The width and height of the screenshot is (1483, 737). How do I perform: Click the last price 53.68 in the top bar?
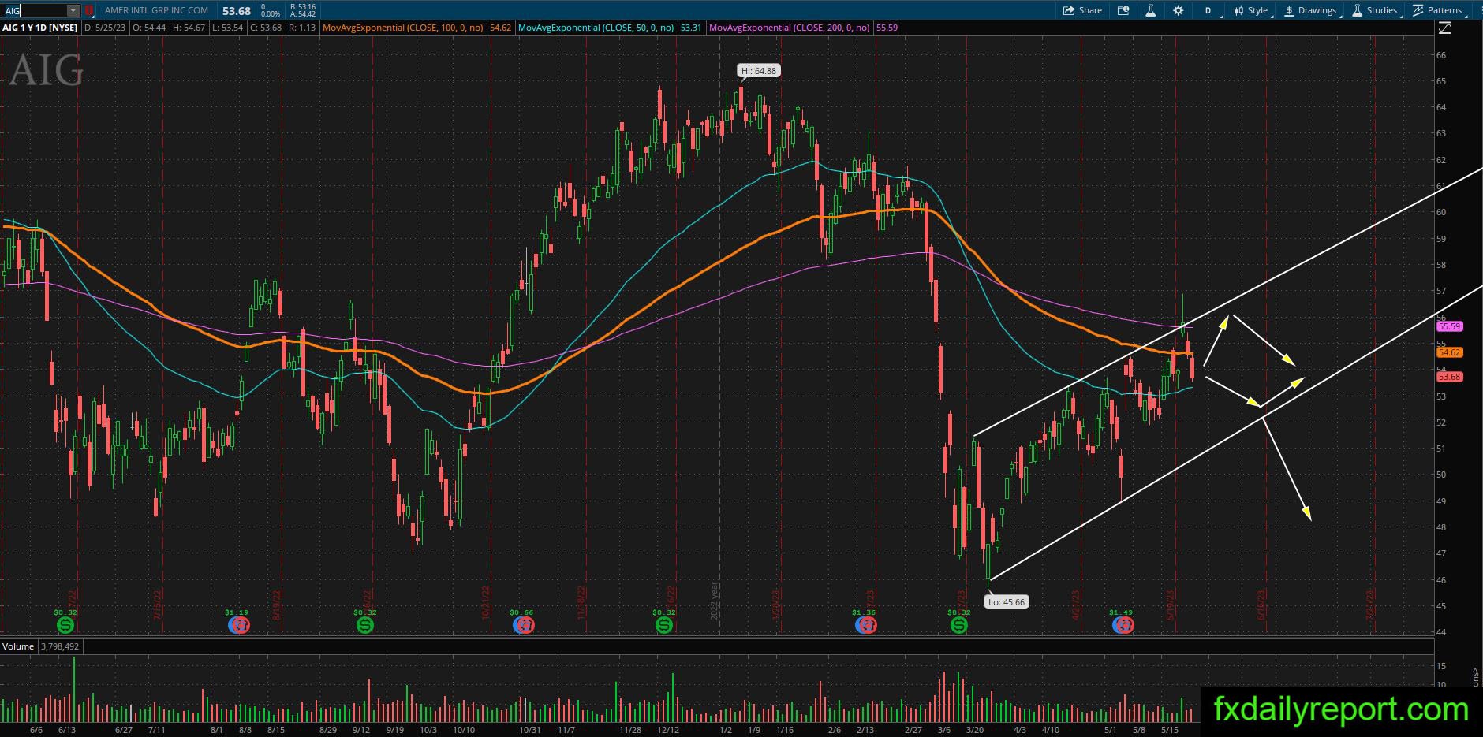[x=237, y=11]
